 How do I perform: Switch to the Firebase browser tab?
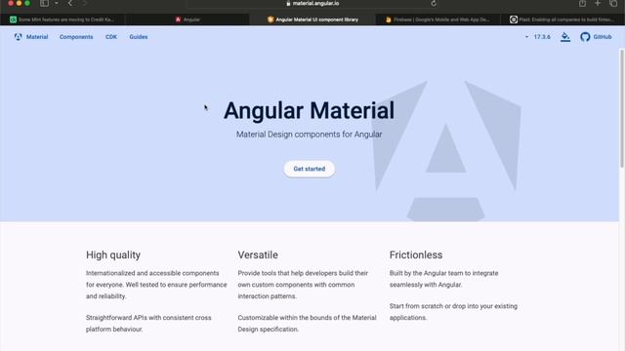click(x=437, y=19)
